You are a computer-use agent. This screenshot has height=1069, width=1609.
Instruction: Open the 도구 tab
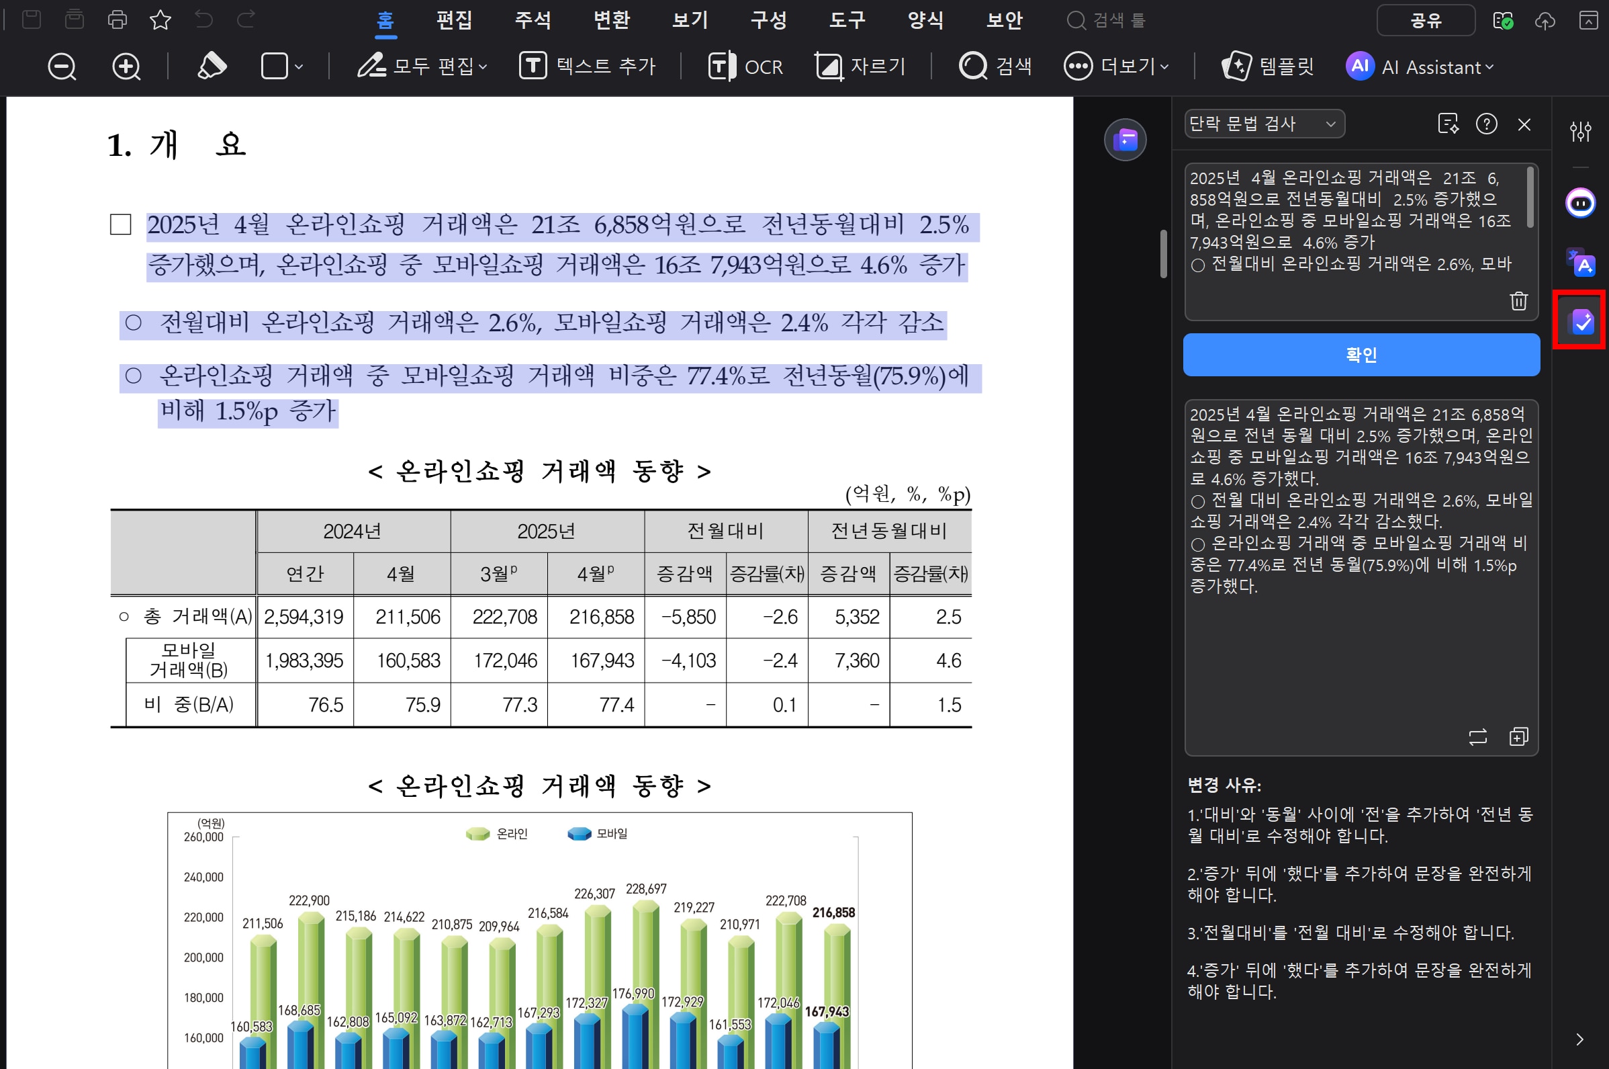pyautogui.click(x=847, y=20)
